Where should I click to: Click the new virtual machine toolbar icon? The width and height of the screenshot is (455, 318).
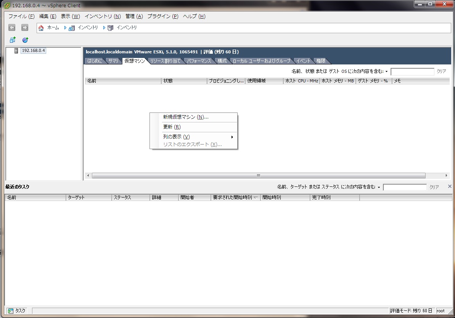click(13, 40)
